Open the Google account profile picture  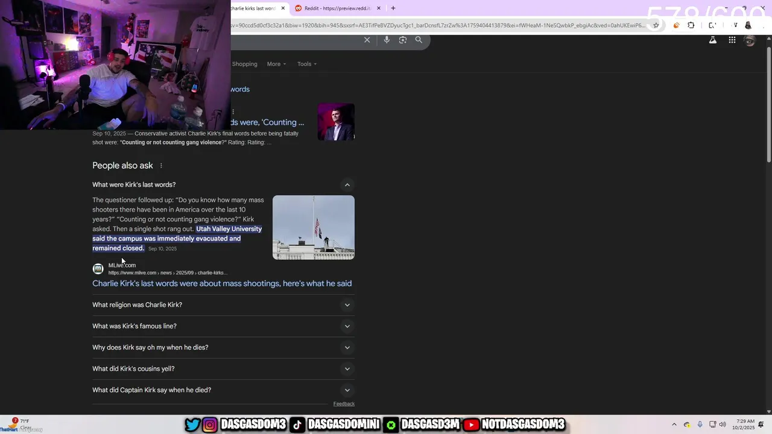750,40
